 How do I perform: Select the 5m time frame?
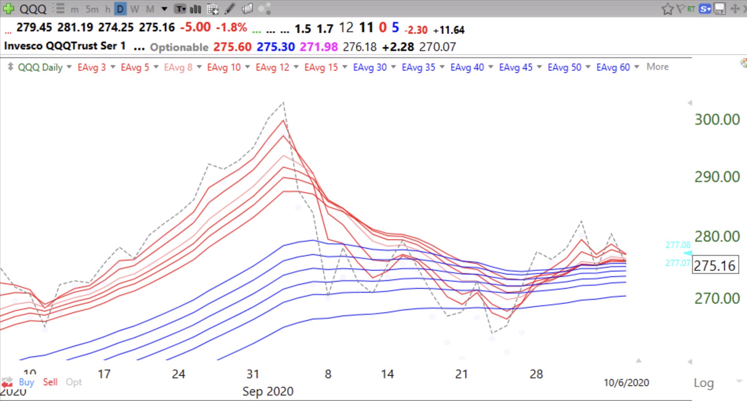92,9
